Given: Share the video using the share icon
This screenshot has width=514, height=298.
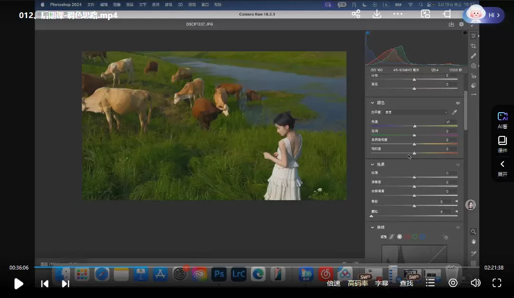Looking at the screenshot, I should (x=356, y=14).
